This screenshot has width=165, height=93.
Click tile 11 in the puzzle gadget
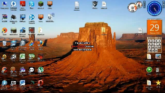(156, 47)
